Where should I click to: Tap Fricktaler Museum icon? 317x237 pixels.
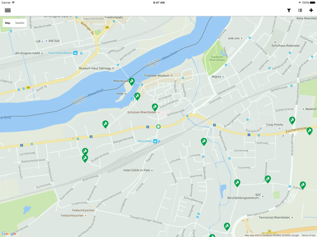point(172,76)
